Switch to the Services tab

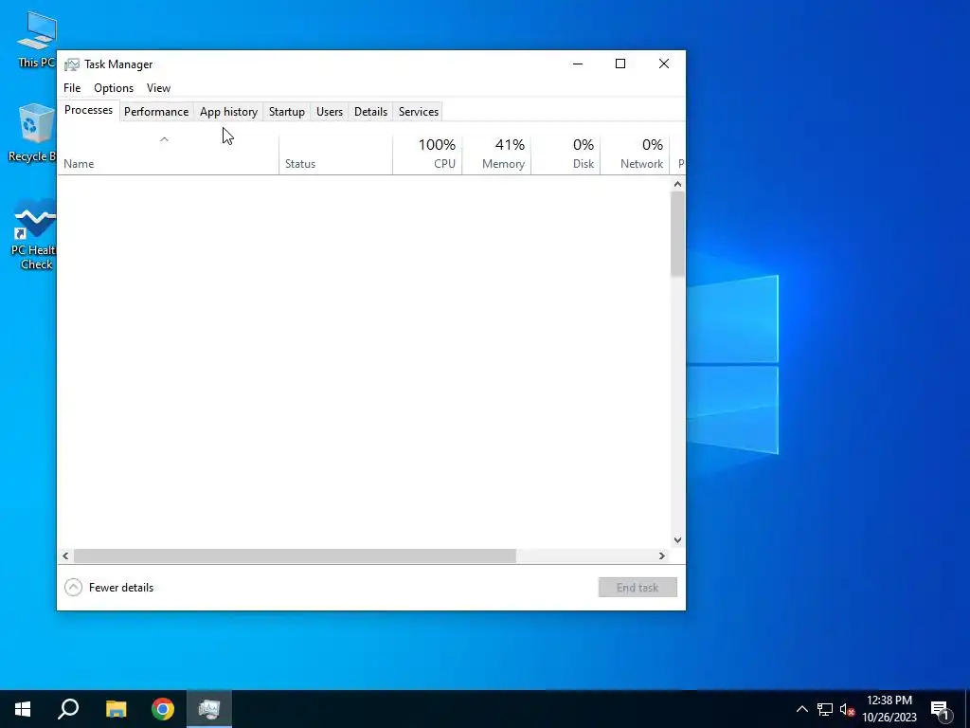click(418, 112)
